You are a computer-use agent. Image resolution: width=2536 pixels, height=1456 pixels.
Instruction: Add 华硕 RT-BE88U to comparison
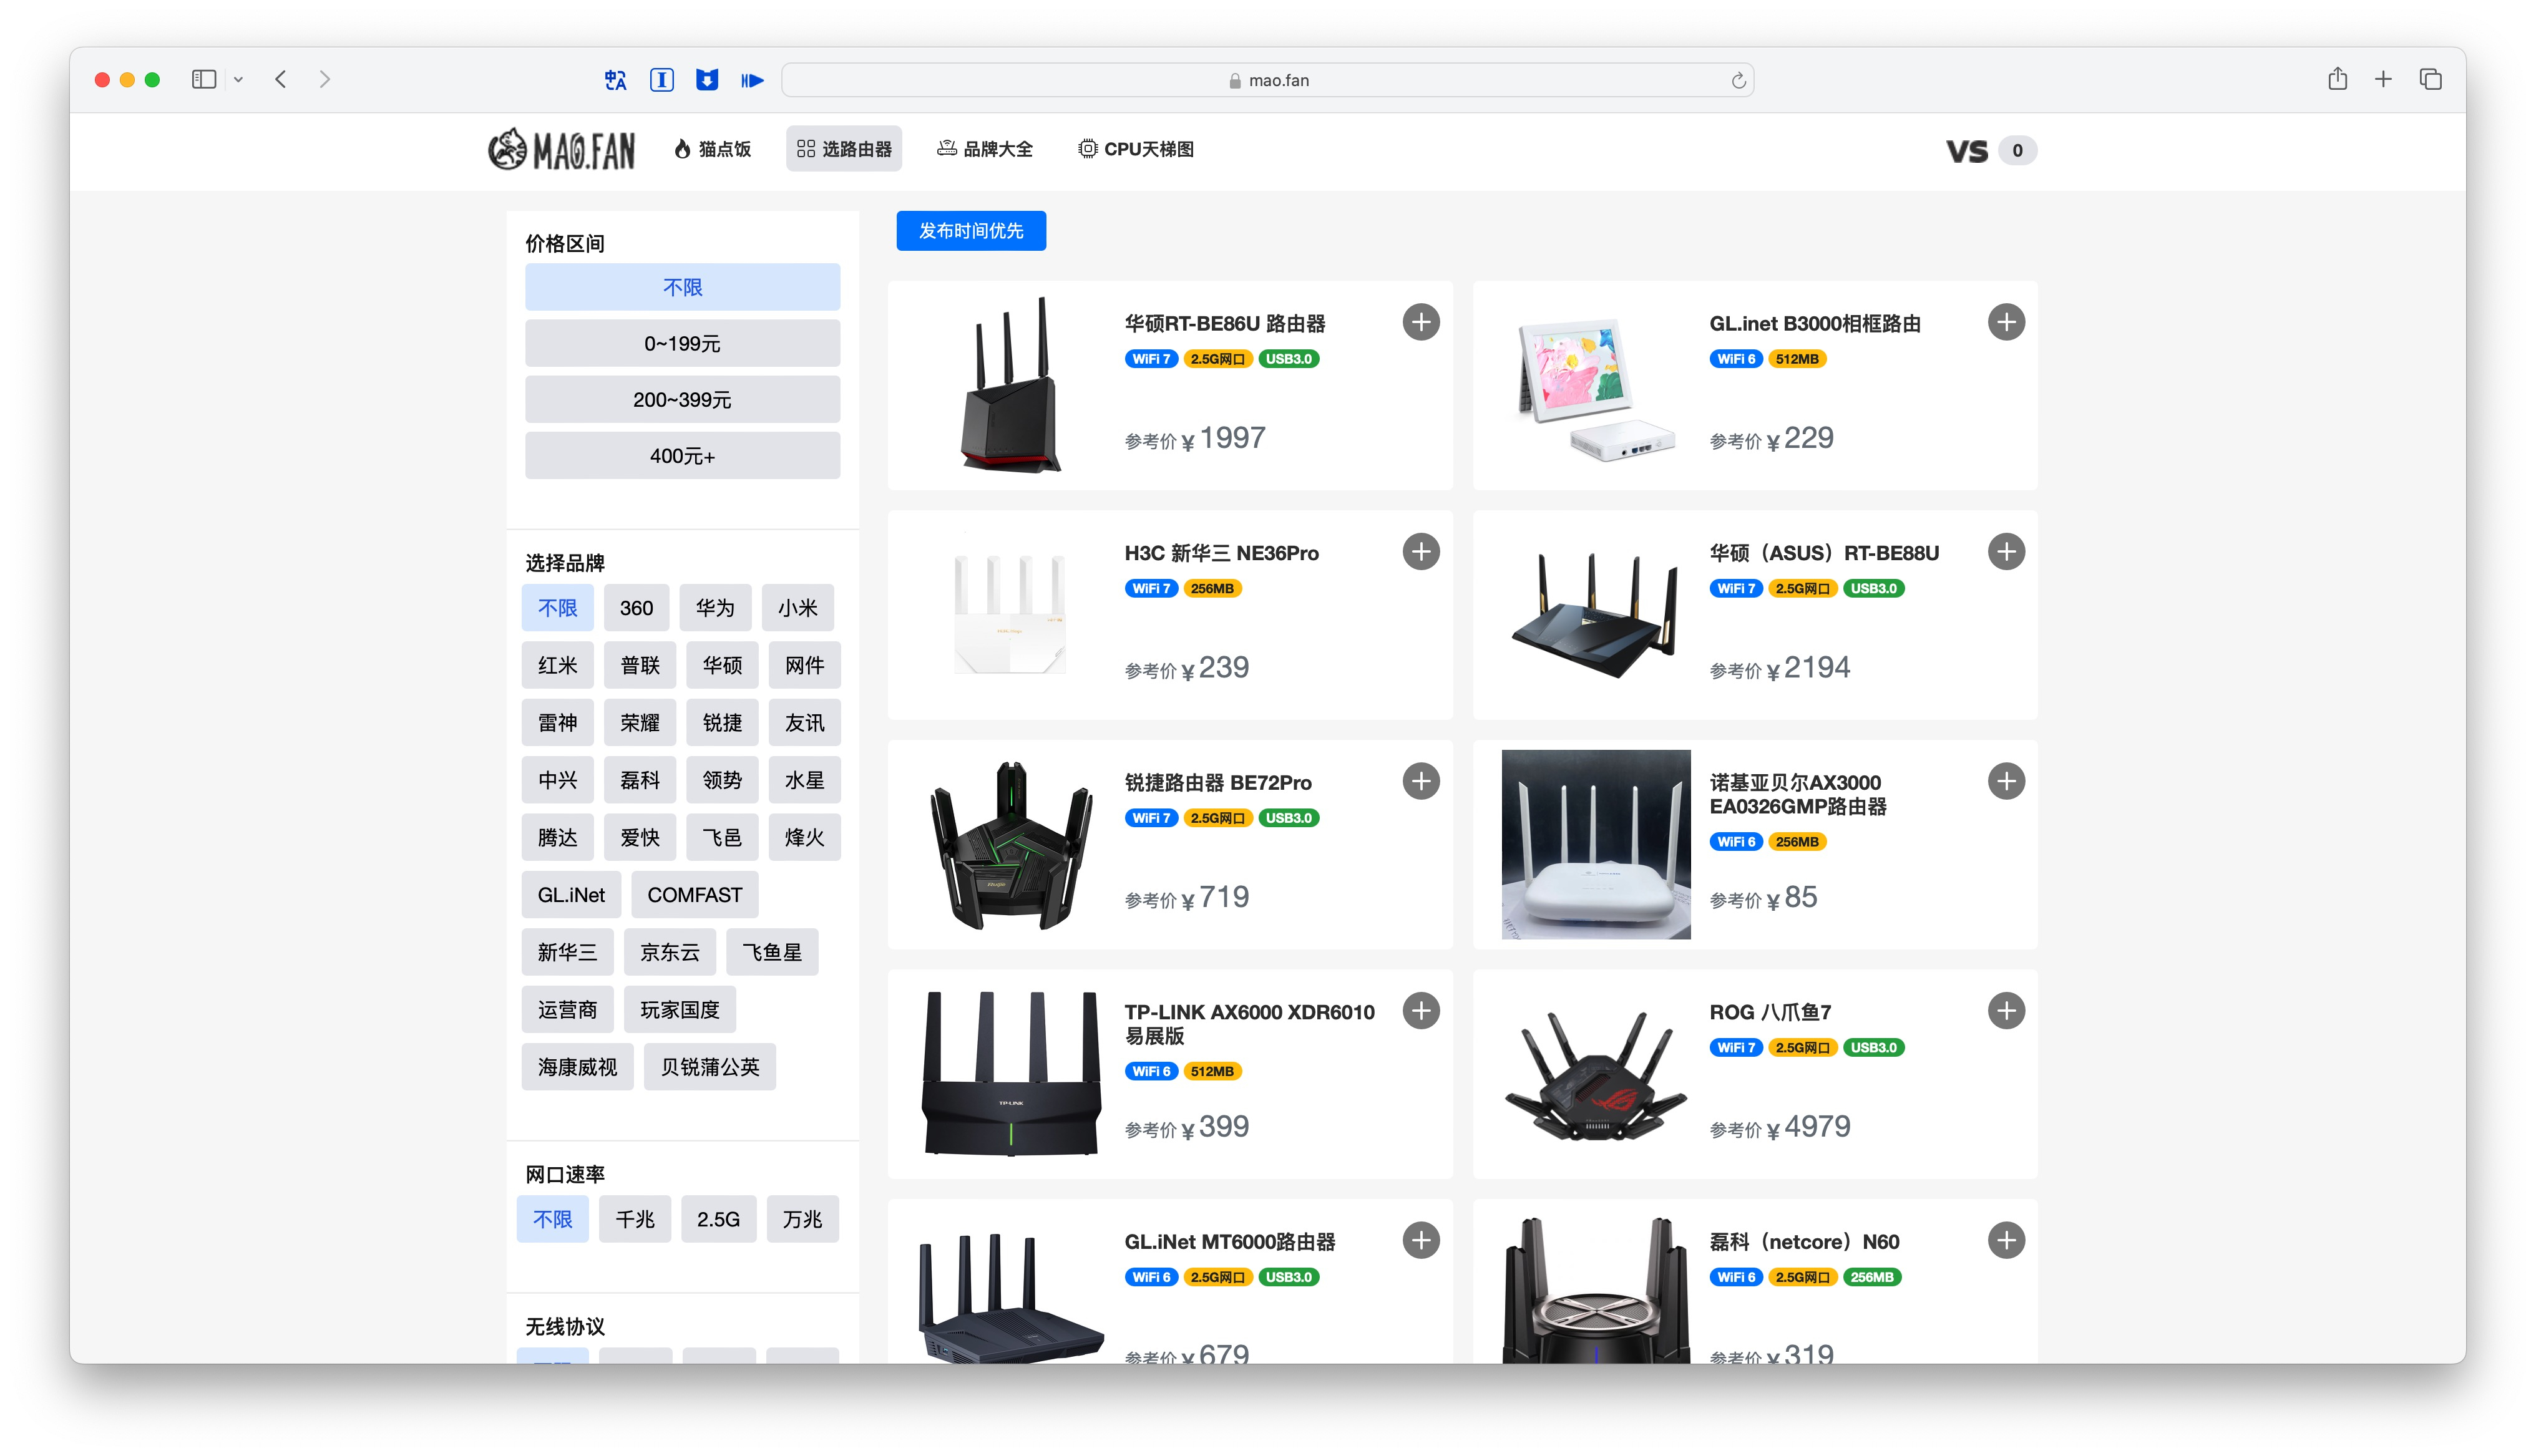(2005, 552)
